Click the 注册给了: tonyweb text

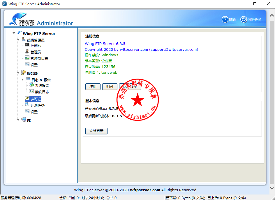101,72
